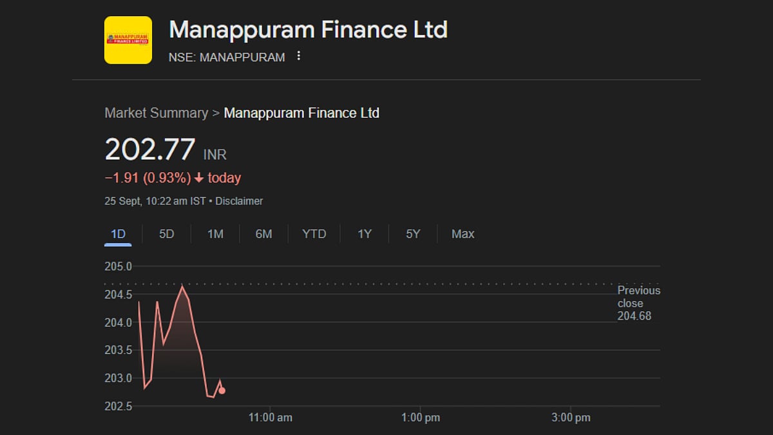Click the current price dot on chart

click(222, 391)
